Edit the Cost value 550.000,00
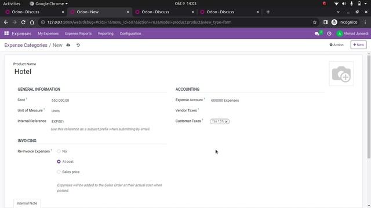 coord(109,100)
